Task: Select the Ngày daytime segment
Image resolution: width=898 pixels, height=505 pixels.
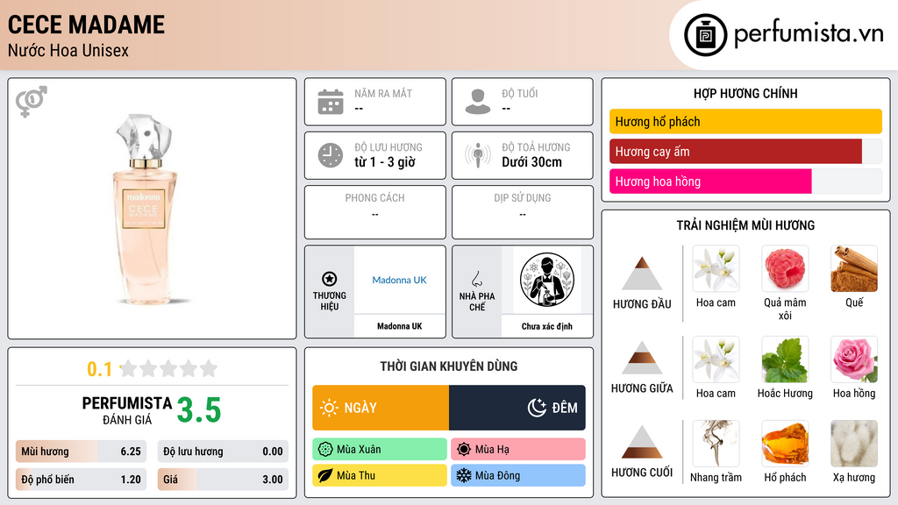Action: [x=381, y=408]
